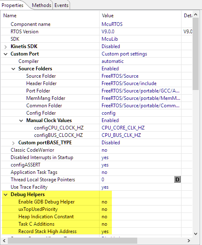
Task: Toggle Use Trace Facility yes value
Action: point(105,187)
